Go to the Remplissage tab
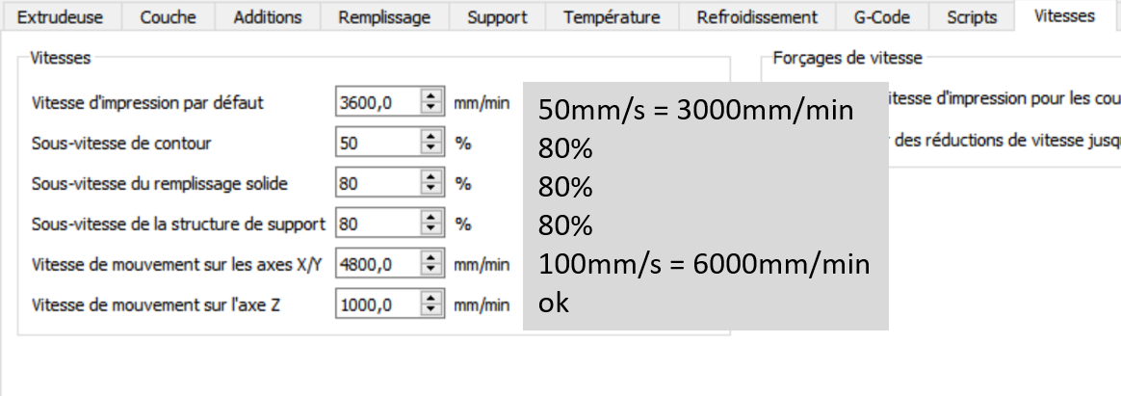 (x=384, y=17)
